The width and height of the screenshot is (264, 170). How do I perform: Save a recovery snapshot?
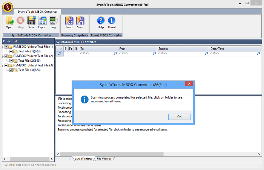click(80, 23)
